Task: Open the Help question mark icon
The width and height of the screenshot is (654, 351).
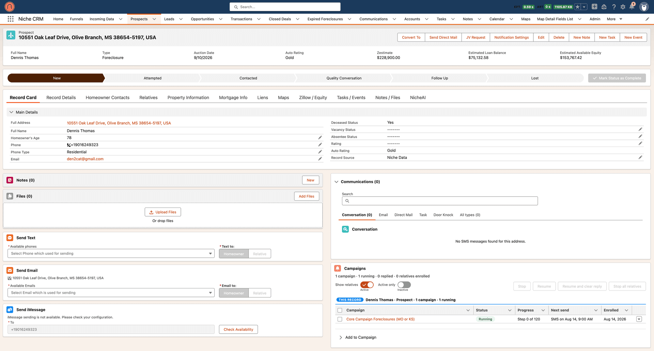Action: pos(614,7)
